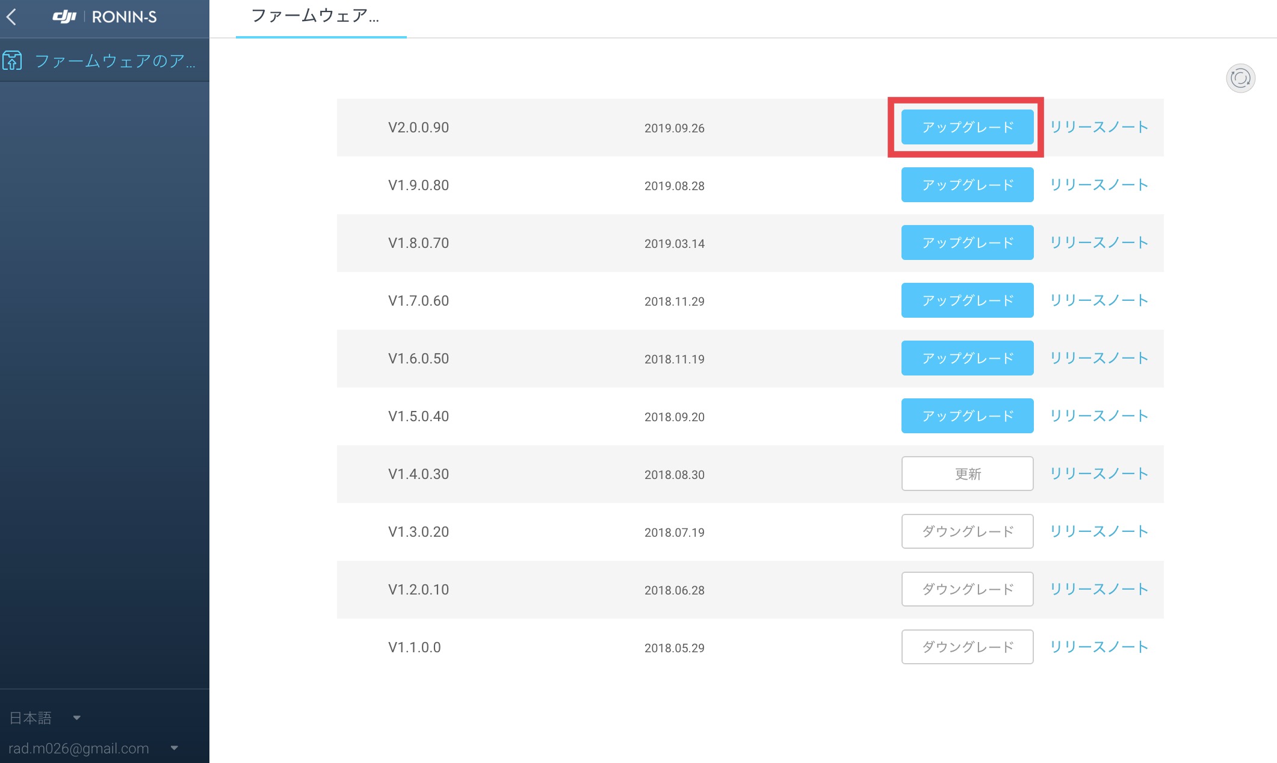Click the firmware update sidebar icon
This screenshot has width=1277, height=763.
[x=13, y=61]
